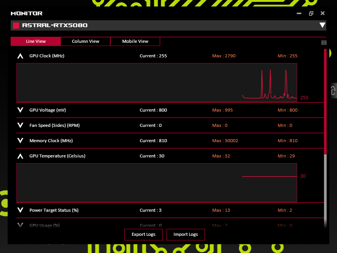The image size is (337, 253).
Task: Click the Memory Clock (MHz) label
Action: (x=51, y=141)
